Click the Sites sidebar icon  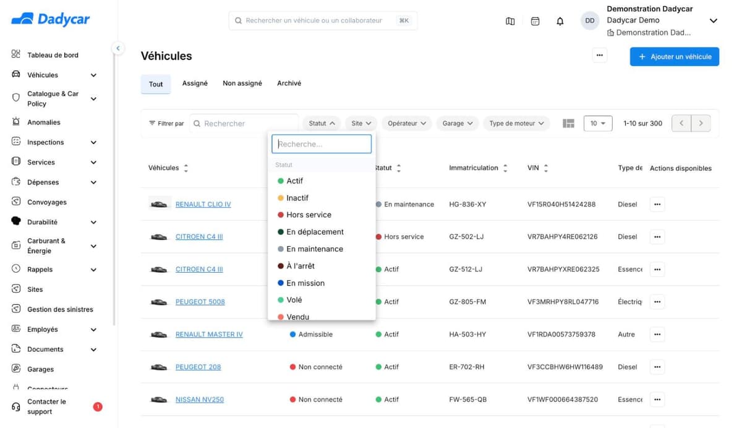(x=16, y=289)
